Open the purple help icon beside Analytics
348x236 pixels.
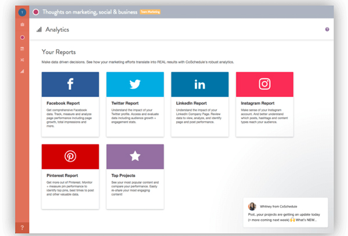coord(327,29)
